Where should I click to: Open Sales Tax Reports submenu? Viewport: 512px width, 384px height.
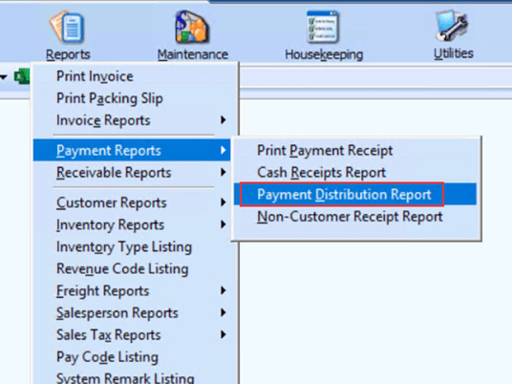point(132,335)
